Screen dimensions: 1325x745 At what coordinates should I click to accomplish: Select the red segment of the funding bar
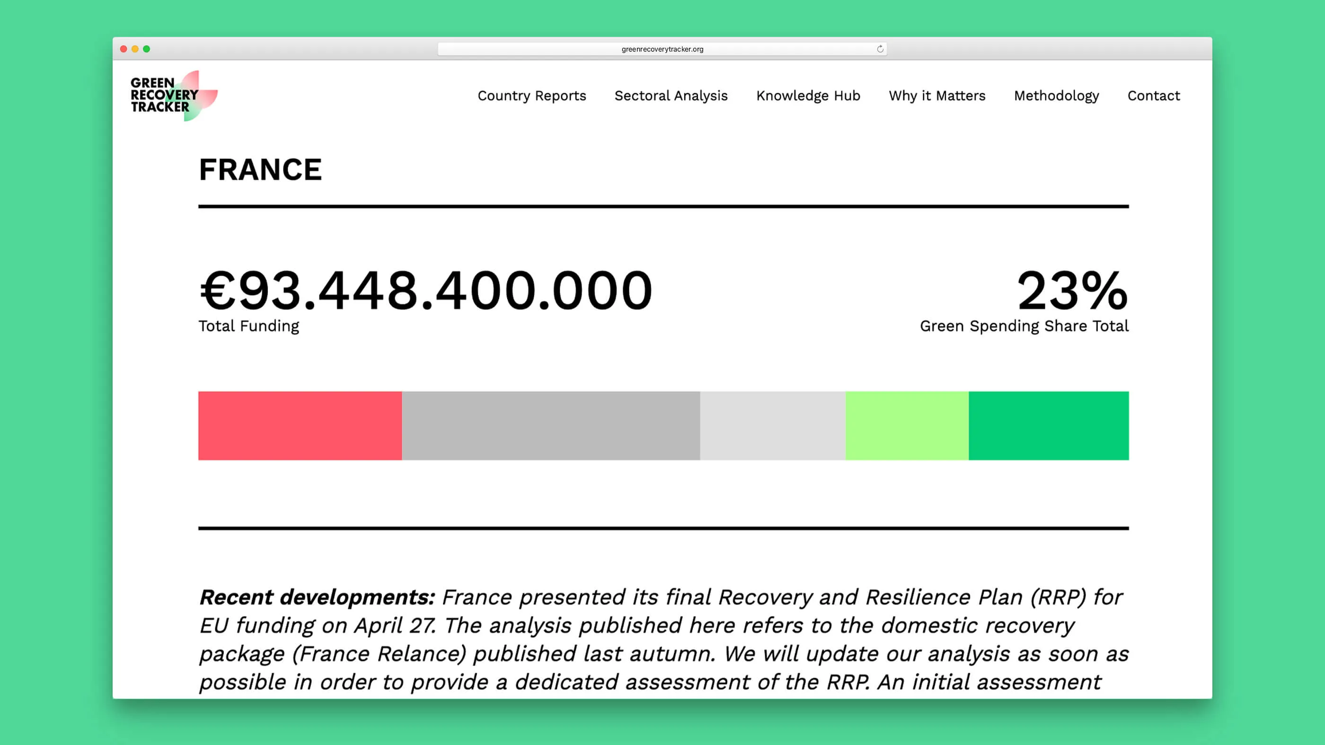(300, 426)
